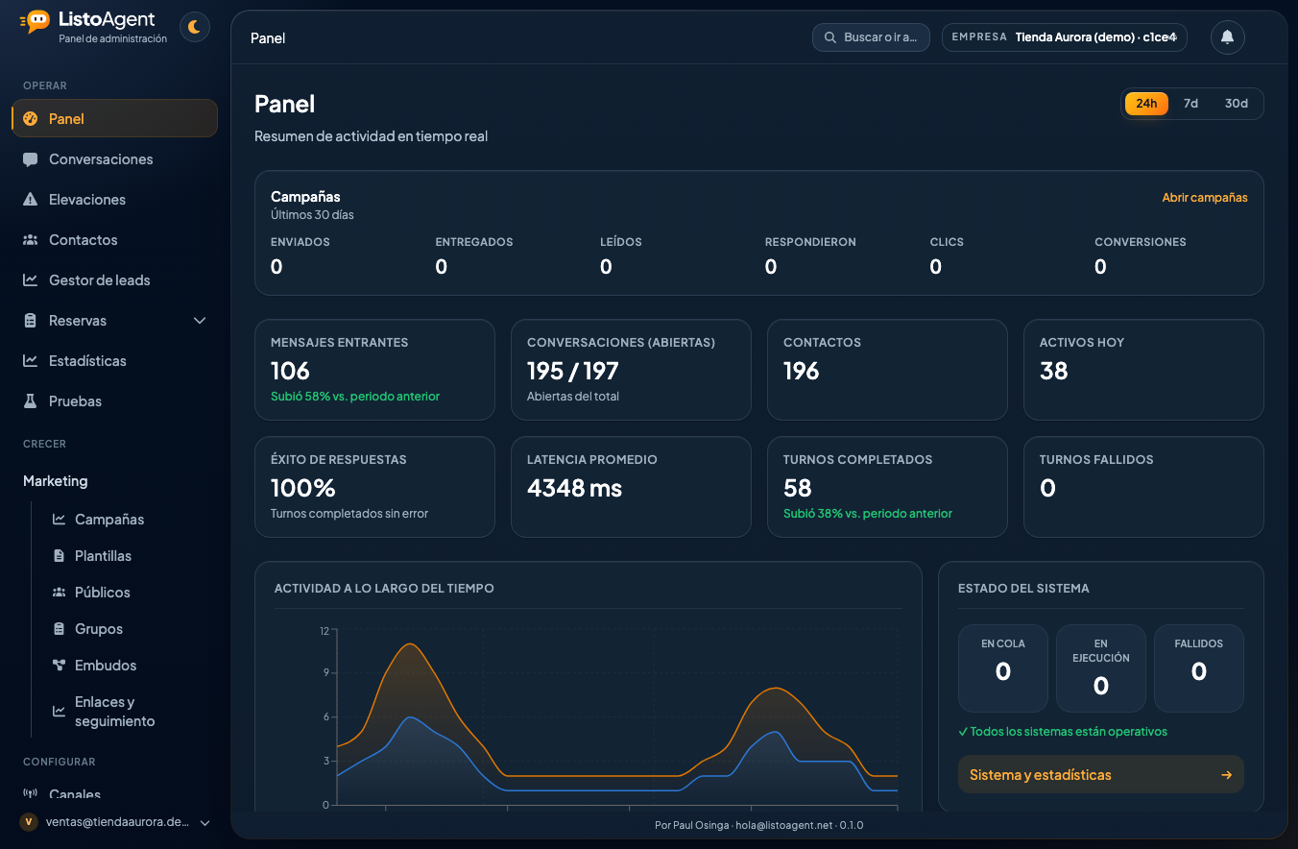Click the Gestor de leads chart icon
1298x849 pixels.
[30, 280]
